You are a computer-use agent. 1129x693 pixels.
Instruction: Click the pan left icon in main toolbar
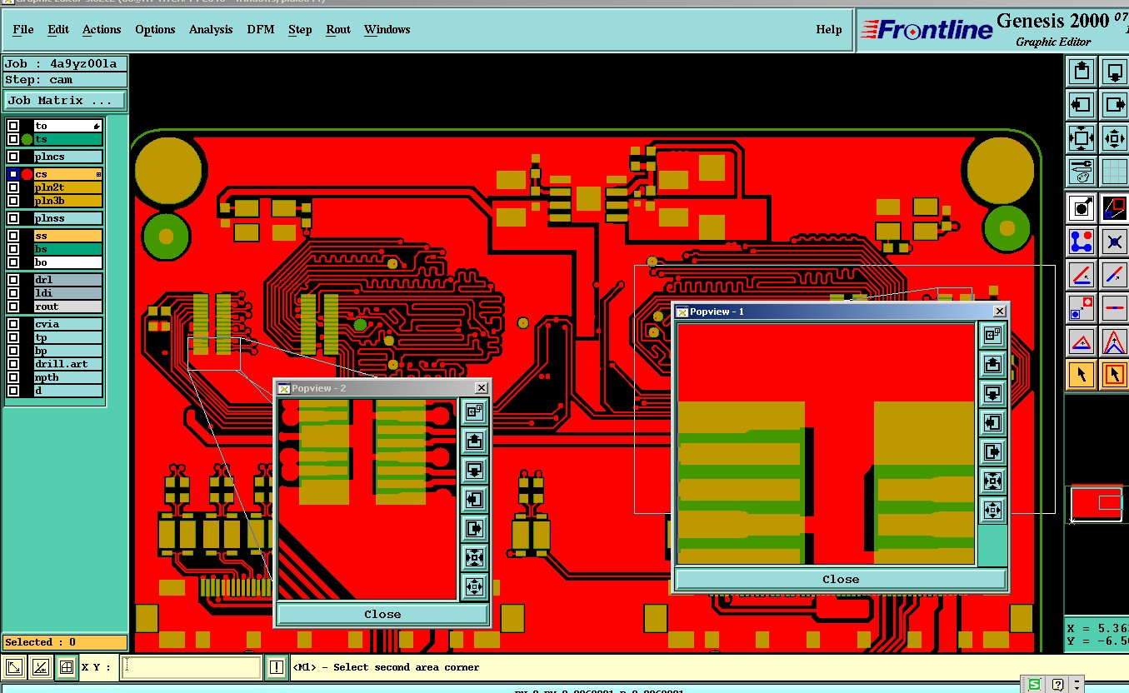click(1082, 105)
